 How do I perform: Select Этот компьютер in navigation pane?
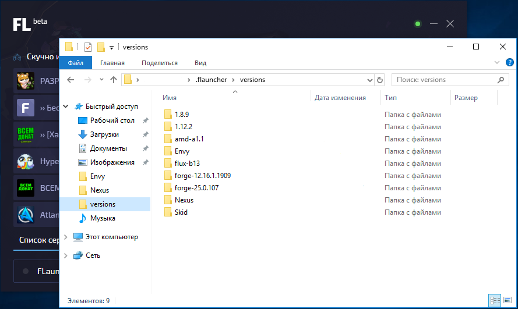pyautogui.click(x=112, y=237)
